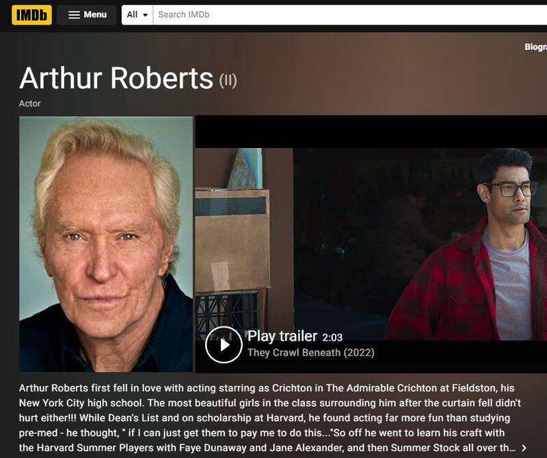Screen dimensions: 547x458
Task: Expand biography with the right chevron
Action: 524,448
